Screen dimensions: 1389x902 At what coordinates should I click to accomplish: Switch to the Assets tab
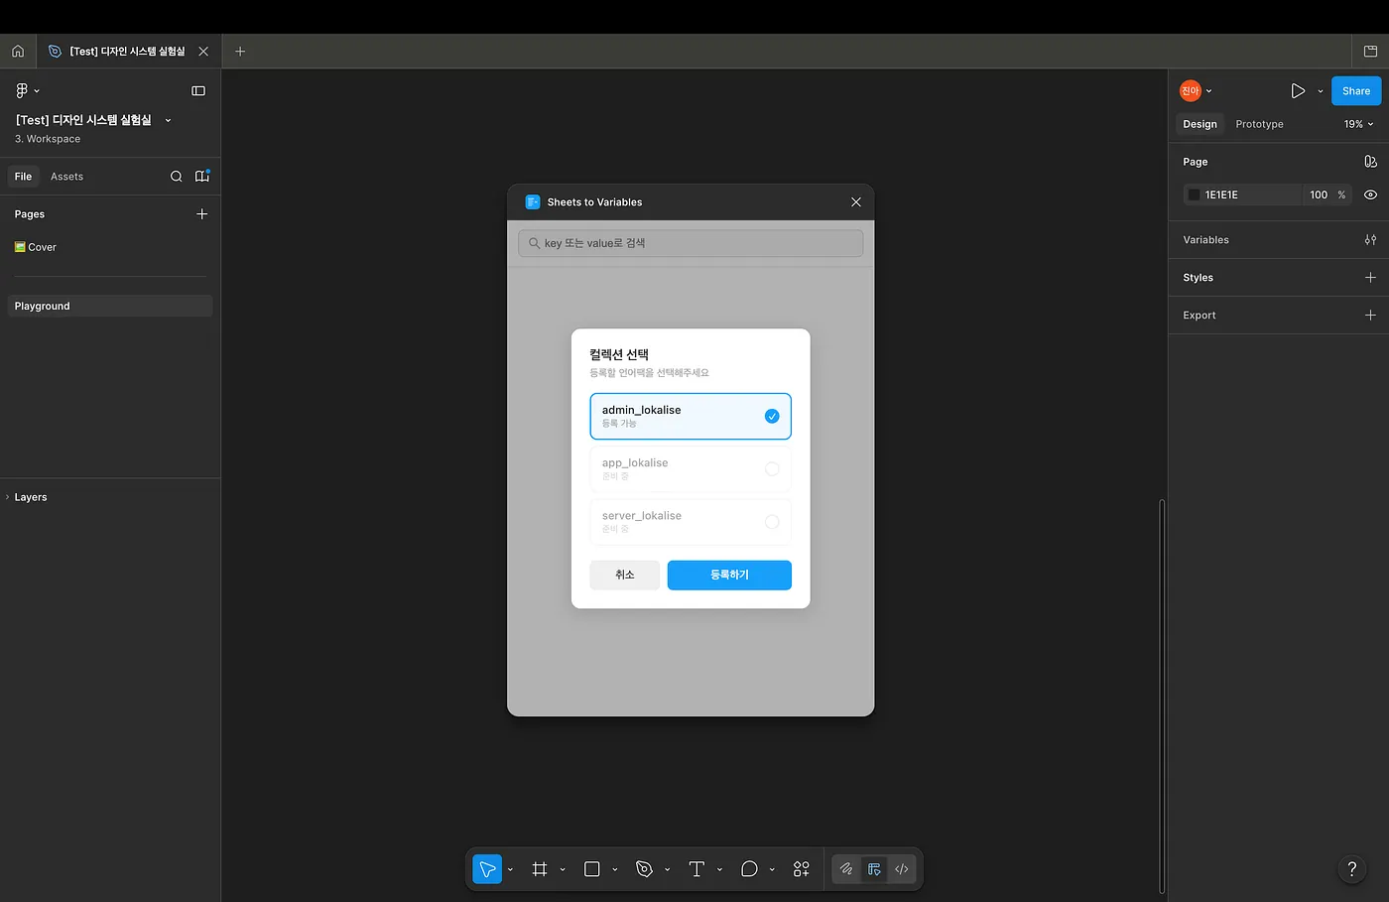coord(66,177)
